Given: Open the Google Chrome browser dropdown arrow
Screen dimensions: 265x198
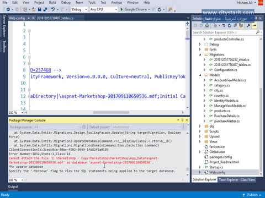Looking at the screenshot, I should click(149, 9).
